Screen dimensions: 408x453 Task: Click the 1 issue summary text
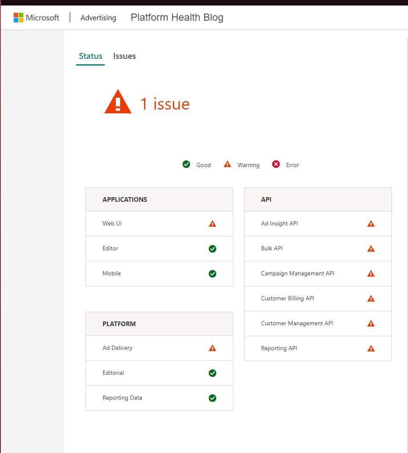click(165, 104)
